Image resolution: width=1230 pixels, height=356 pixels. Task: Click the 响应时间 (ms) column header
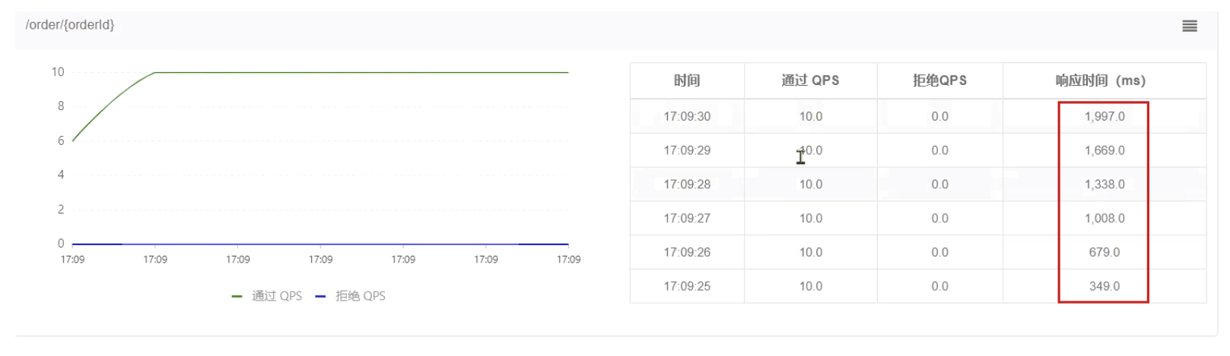coord(1100,80)
